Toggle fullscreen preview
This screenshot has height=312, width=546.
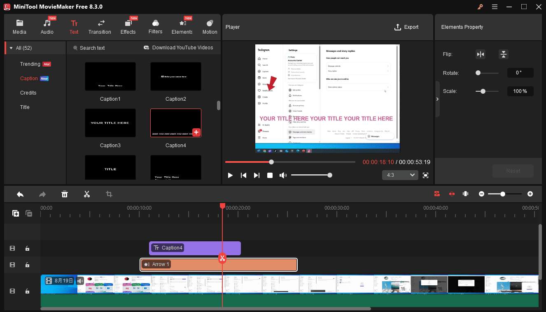click(426, 176)
